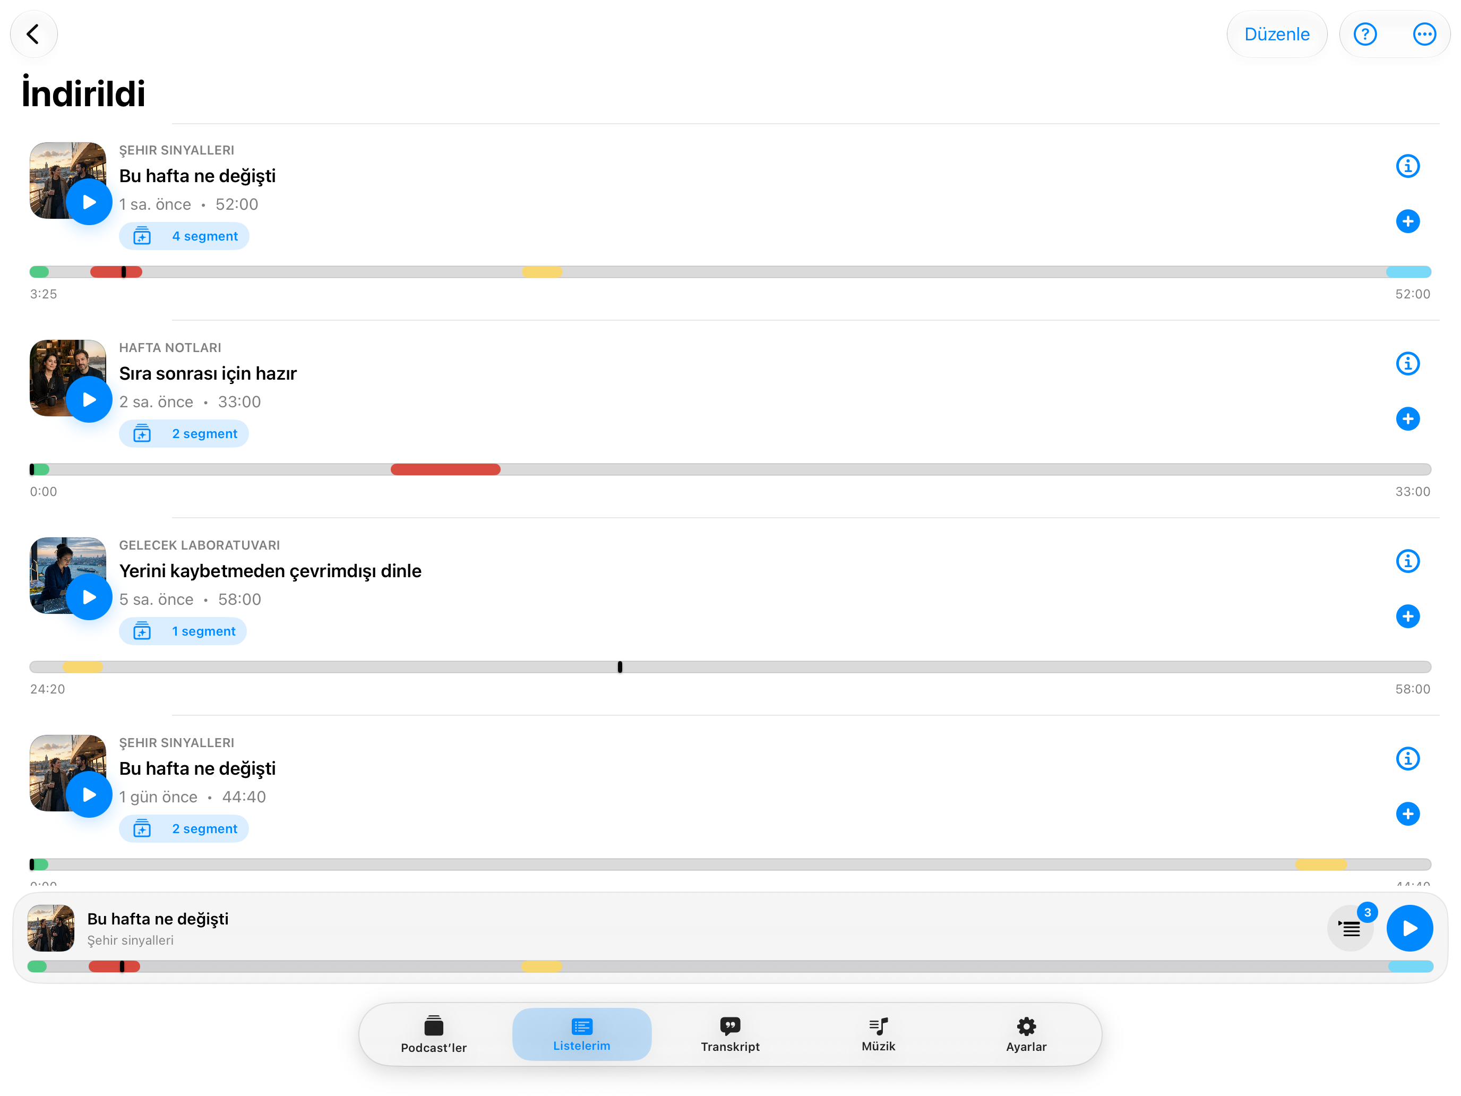
Task: Play first 'Bu hafta ne değişti' 52:00 episode
Action: point(89,202)
